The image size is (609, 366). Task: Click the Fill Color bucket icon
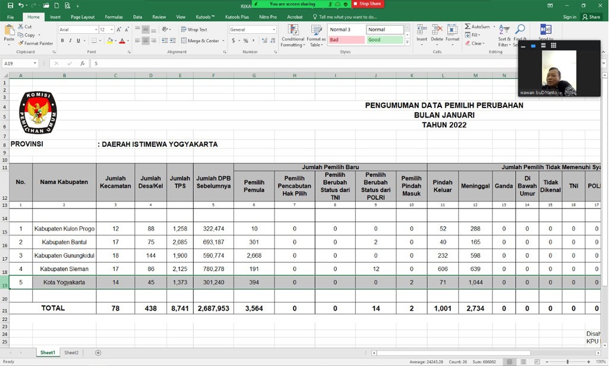(111, 41)
